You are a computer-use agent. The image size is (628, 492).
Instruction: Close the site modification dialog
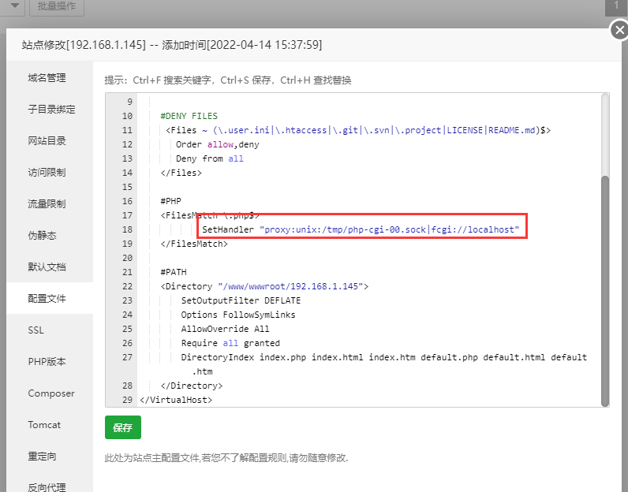[619, 30]
